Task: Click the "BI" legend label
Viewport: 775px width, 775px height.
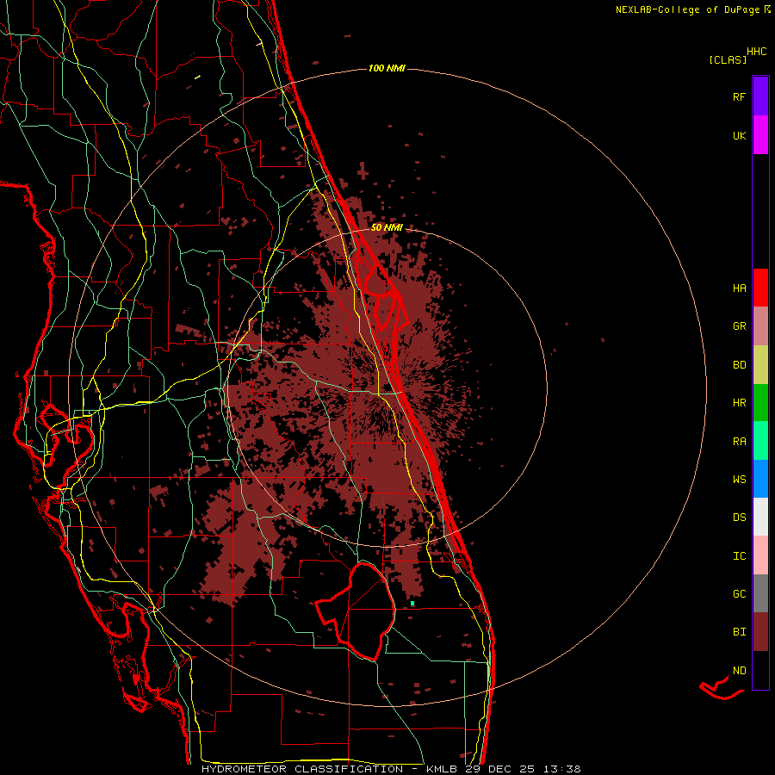Action: point(739,632)
